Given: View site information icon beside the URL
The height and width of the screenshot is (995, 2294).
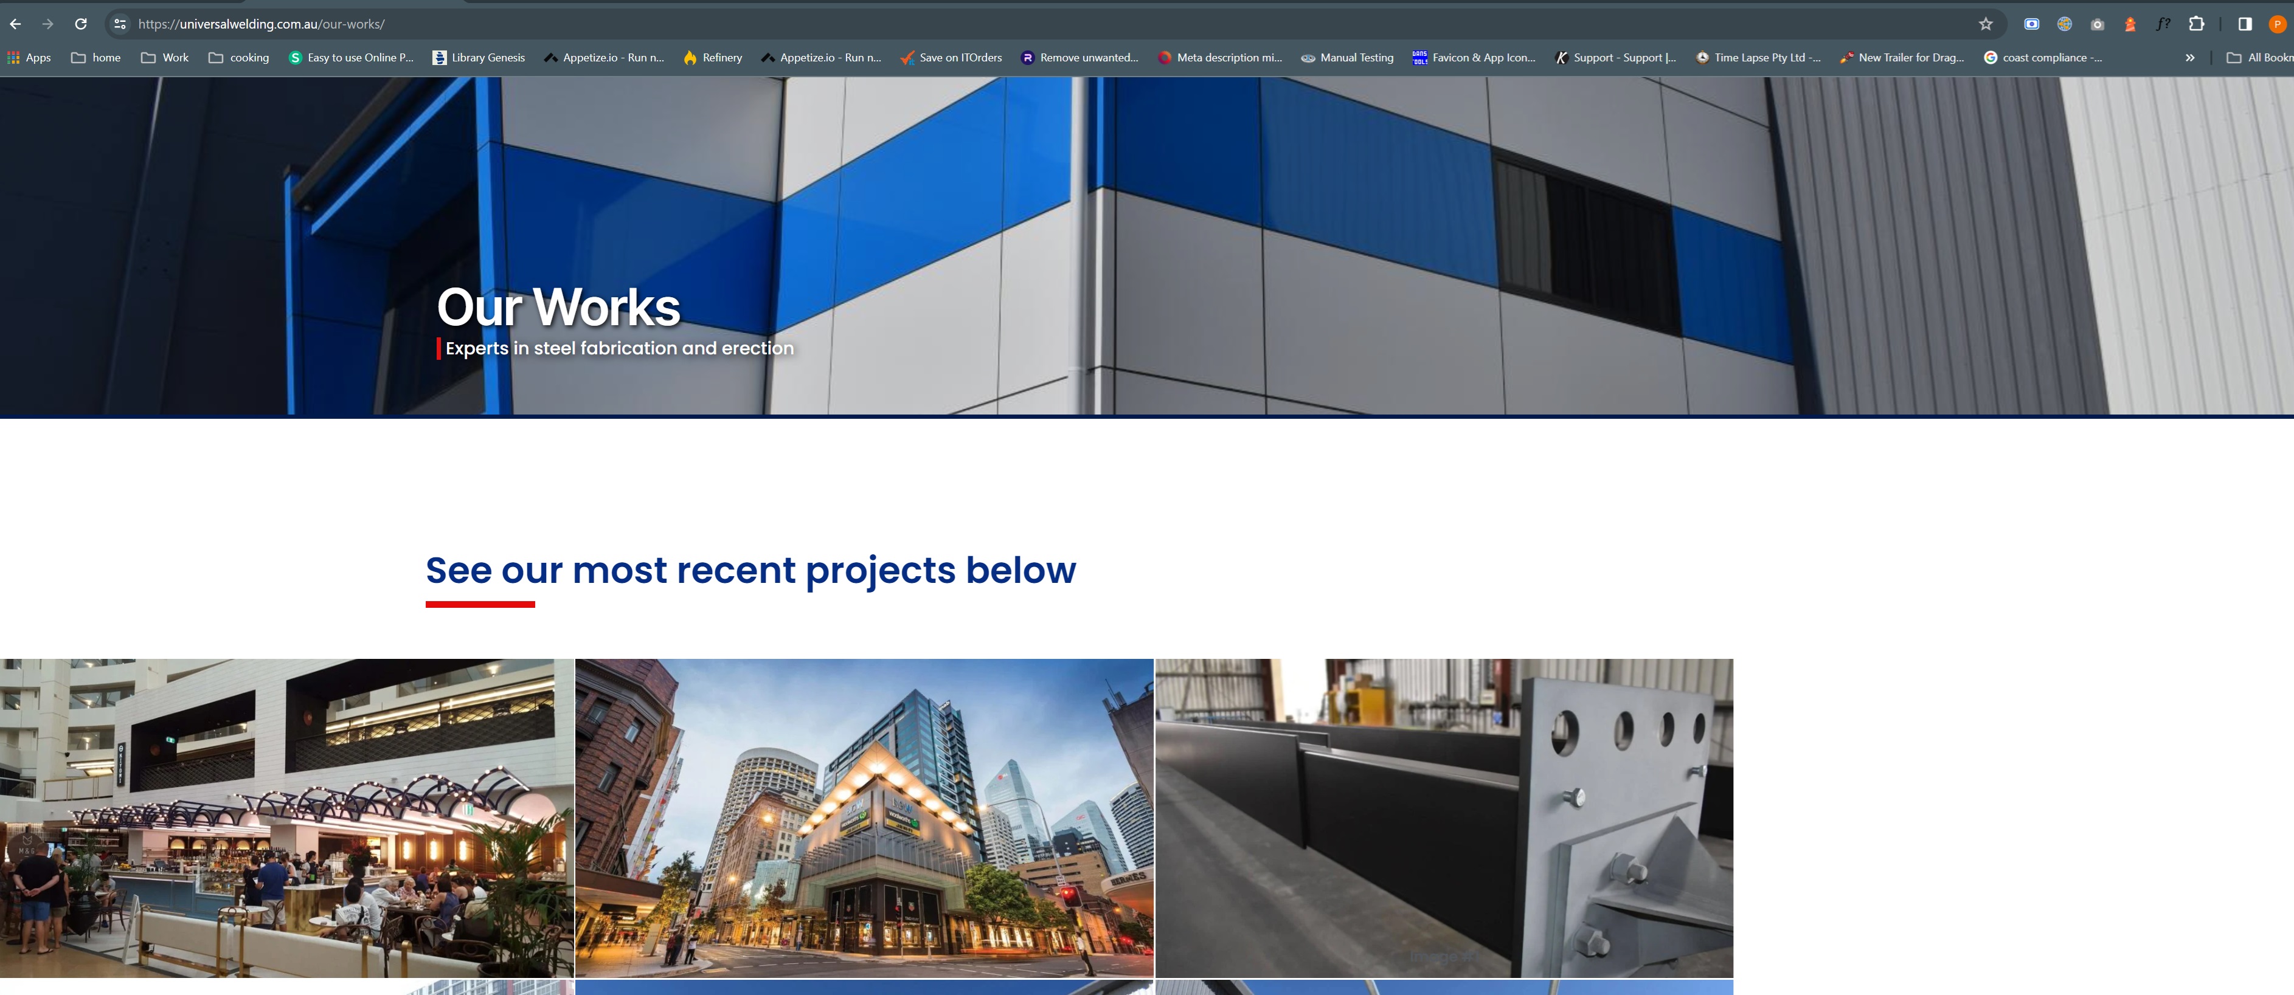Looking at the screenshot, I should point(120,24).
